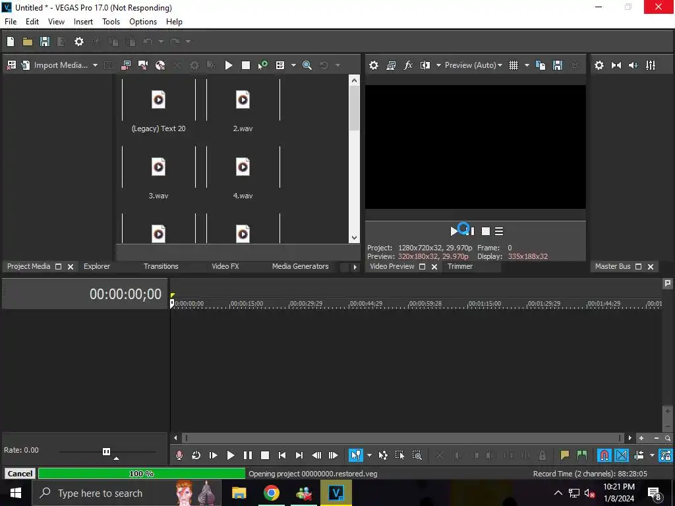This screenshot has height=506, width=675.
Task: Copy Snapshot to Clipboard icon
Action: [x=541, y=65]
